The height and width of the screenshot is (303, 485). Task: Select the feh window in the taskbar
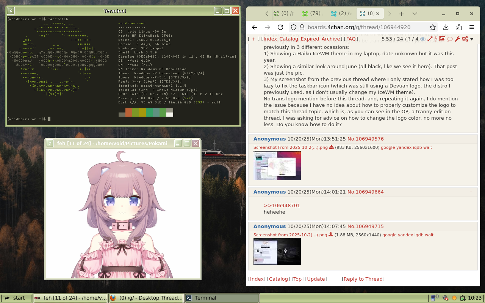pyautogui.click(x=70, y=298)
